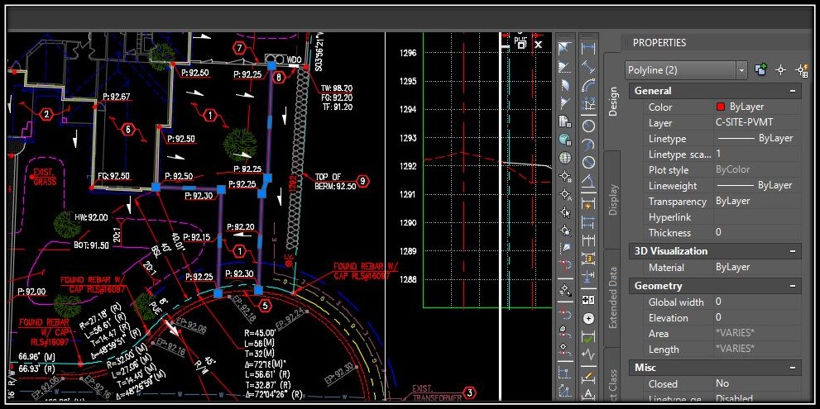Click the TW:98.20 wall elevation label
This screenshot has width=820, height=409.
338,88
